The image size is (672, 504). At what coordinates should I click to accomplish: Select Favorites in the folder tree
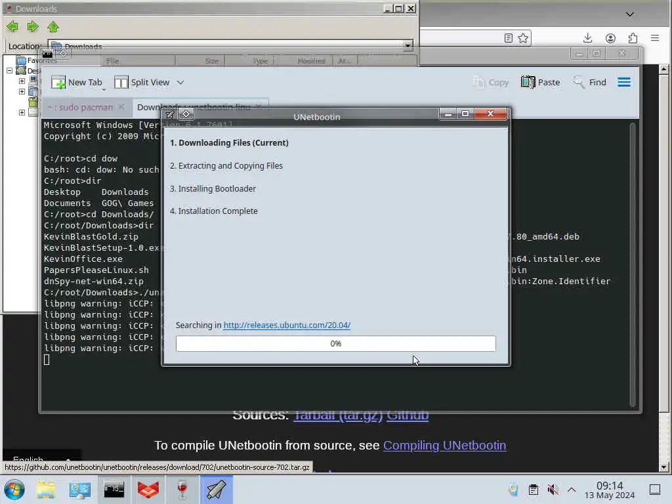42,60
